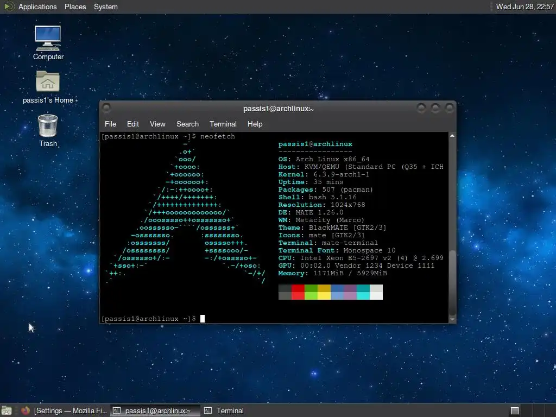
Task: Open the terminal Search menu
Action: pos(187,124)
